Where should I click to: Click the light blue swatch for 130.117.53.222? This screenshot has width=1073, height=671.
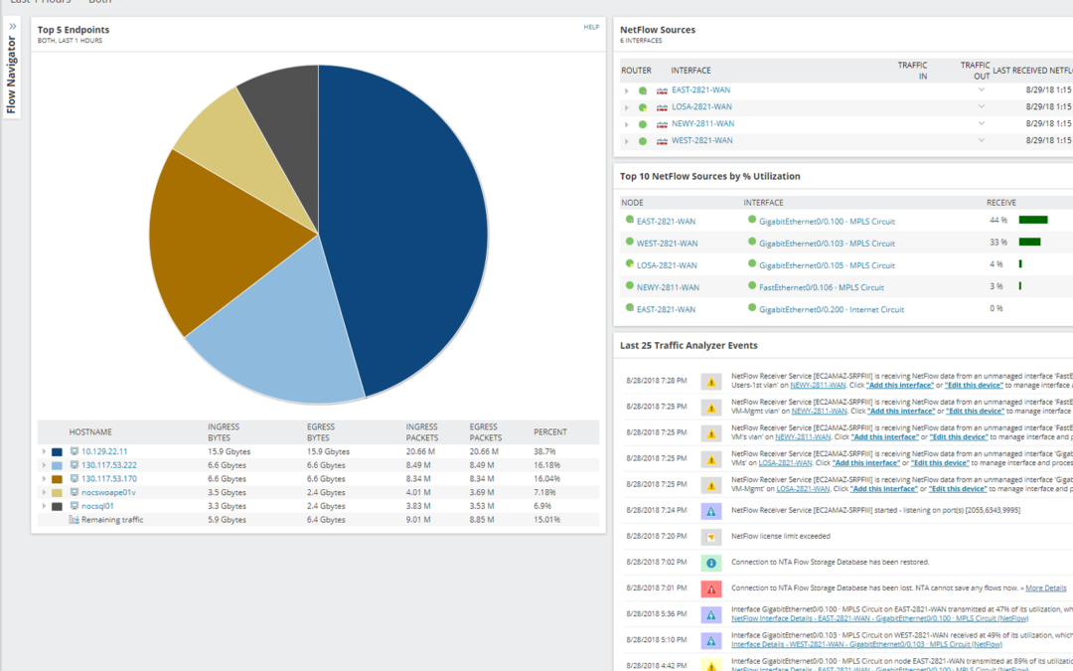58,465
